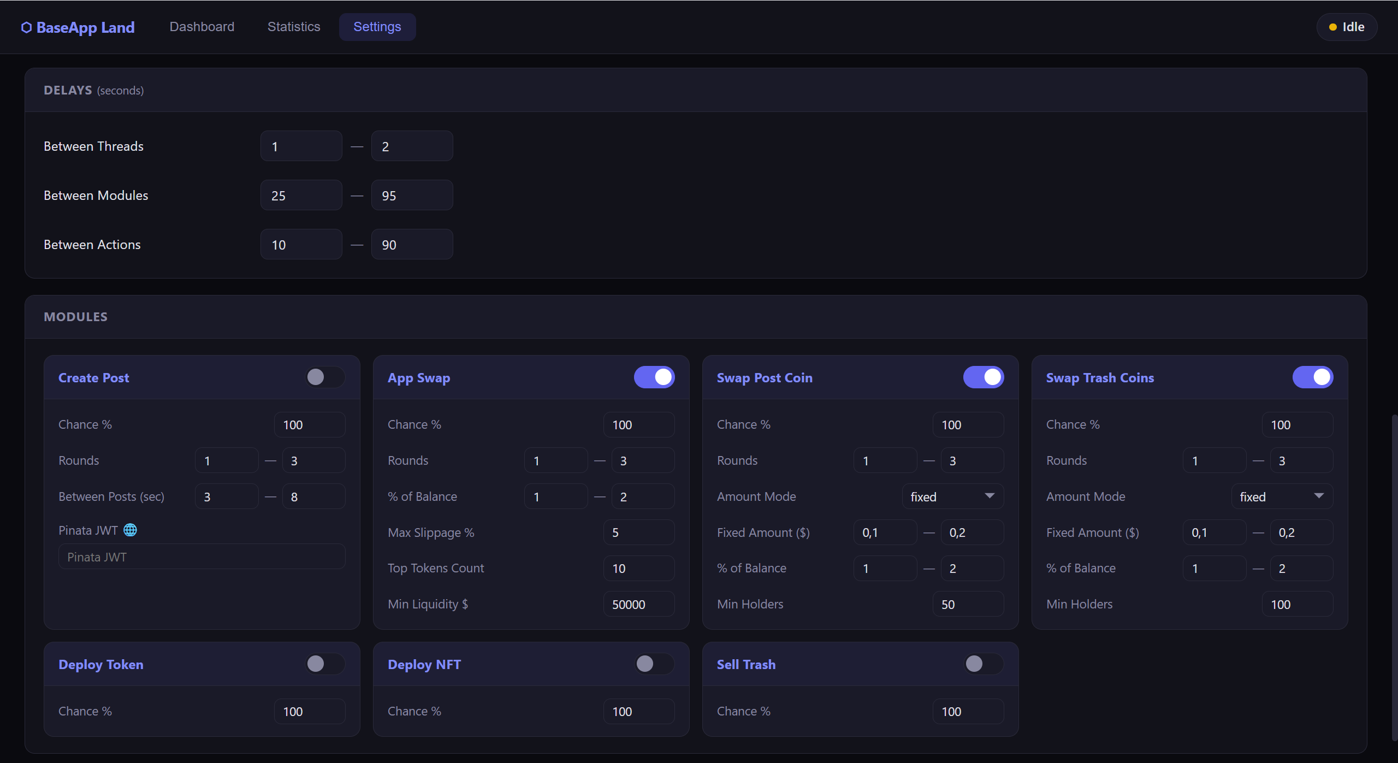Select the Settings tab
Screen dimensions: 1398x763
[x=377, y=27]
